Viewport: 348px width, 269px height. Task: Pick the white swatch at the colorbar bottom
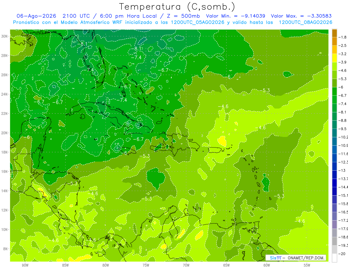(334, 258)
